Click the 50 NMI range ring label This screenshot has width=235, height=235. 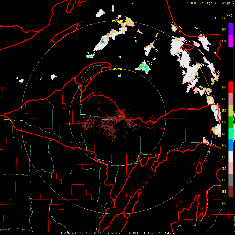pos(117,69)
